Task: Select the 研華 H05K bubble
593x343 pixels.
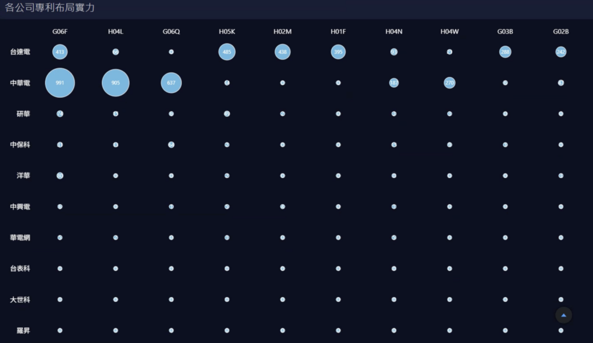Action: tap(227, 114)
